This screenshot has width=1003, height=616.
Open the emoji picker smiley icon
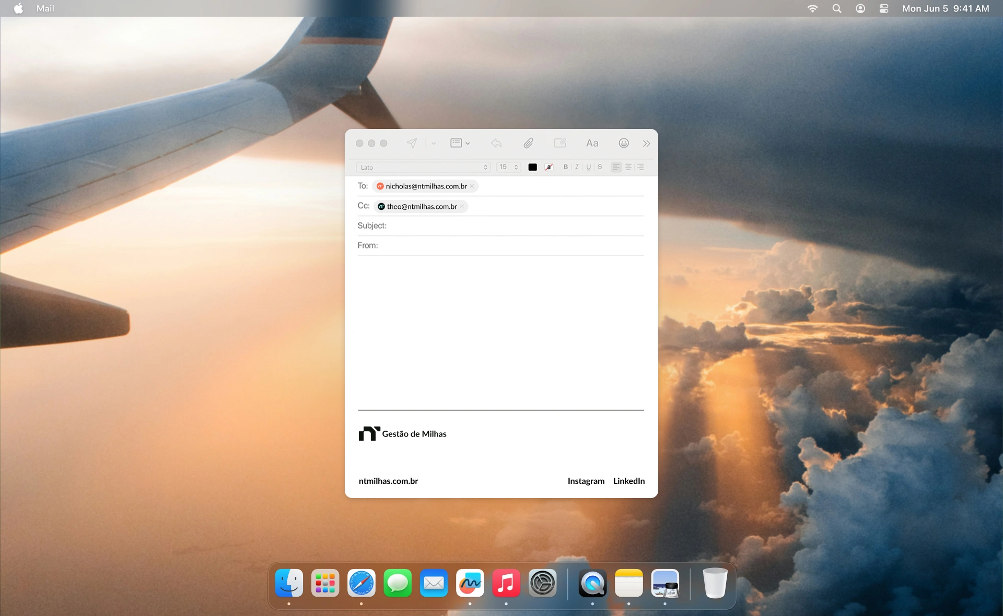(x=623, y=143)
